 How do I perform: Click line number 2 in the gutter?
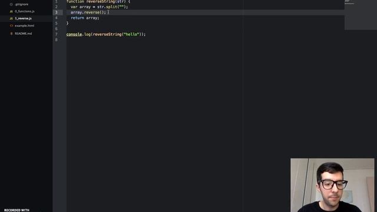tap(57, 6)
